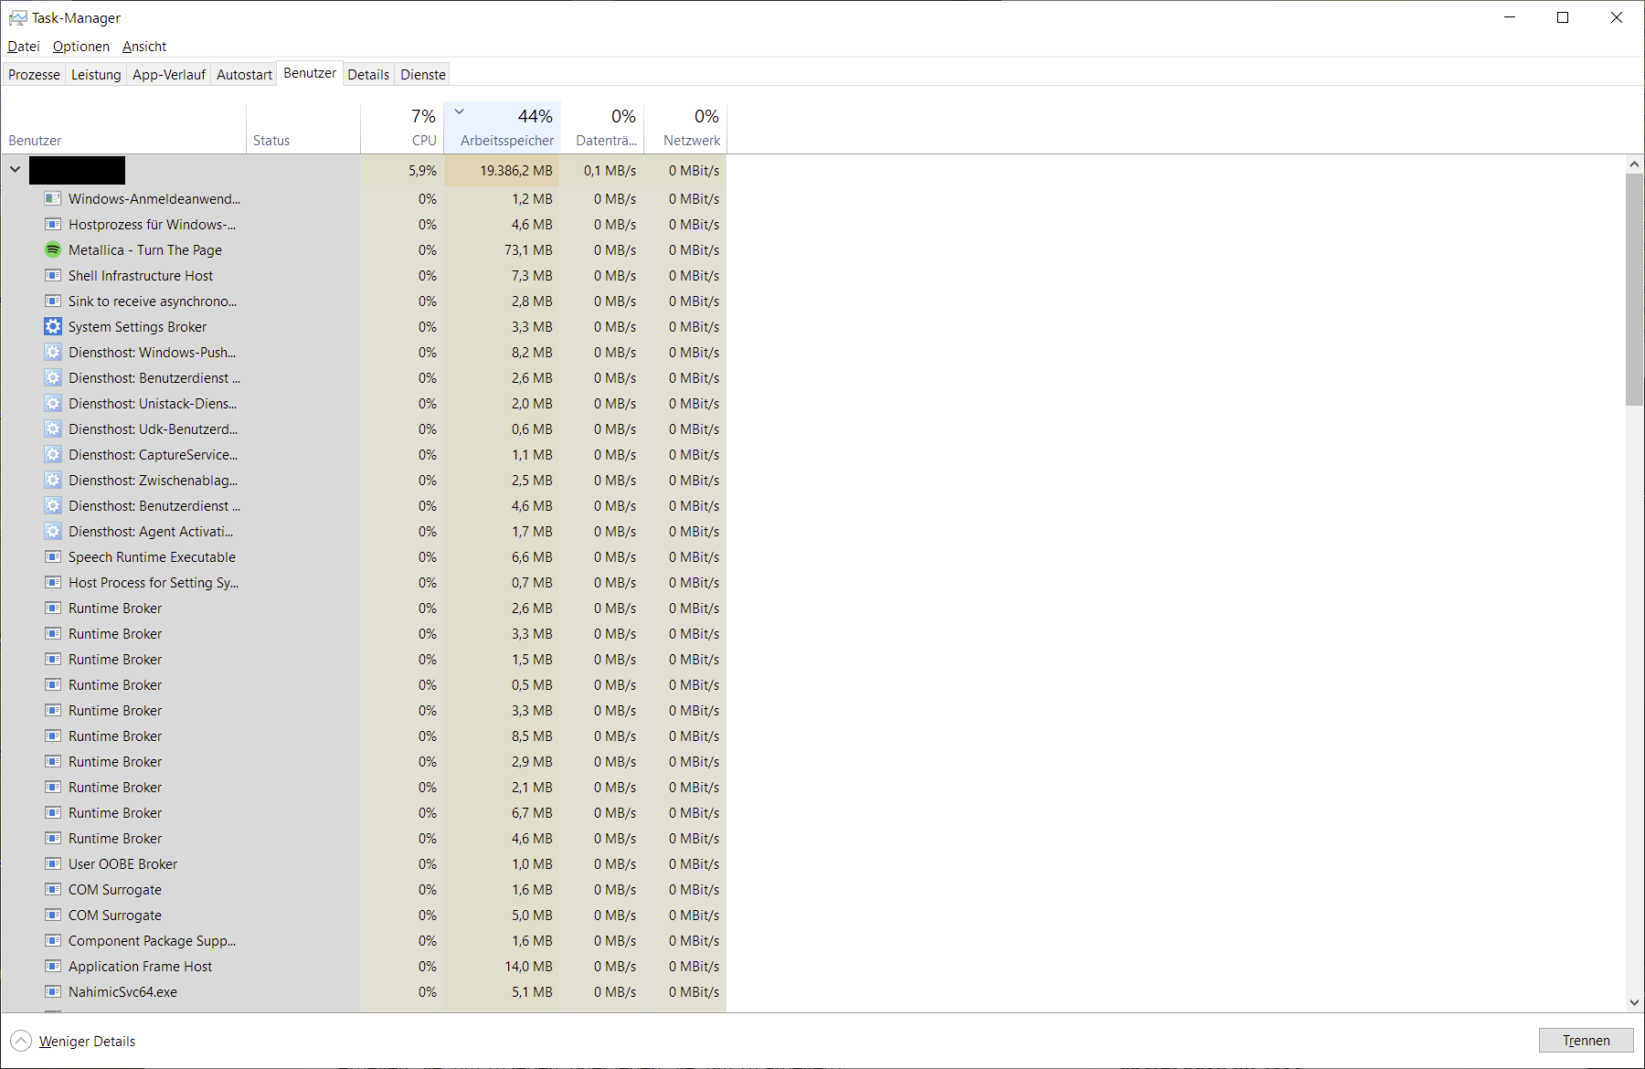The image size is (1645, 1069).
Task: Open the Datei menu
Action: 24,47
